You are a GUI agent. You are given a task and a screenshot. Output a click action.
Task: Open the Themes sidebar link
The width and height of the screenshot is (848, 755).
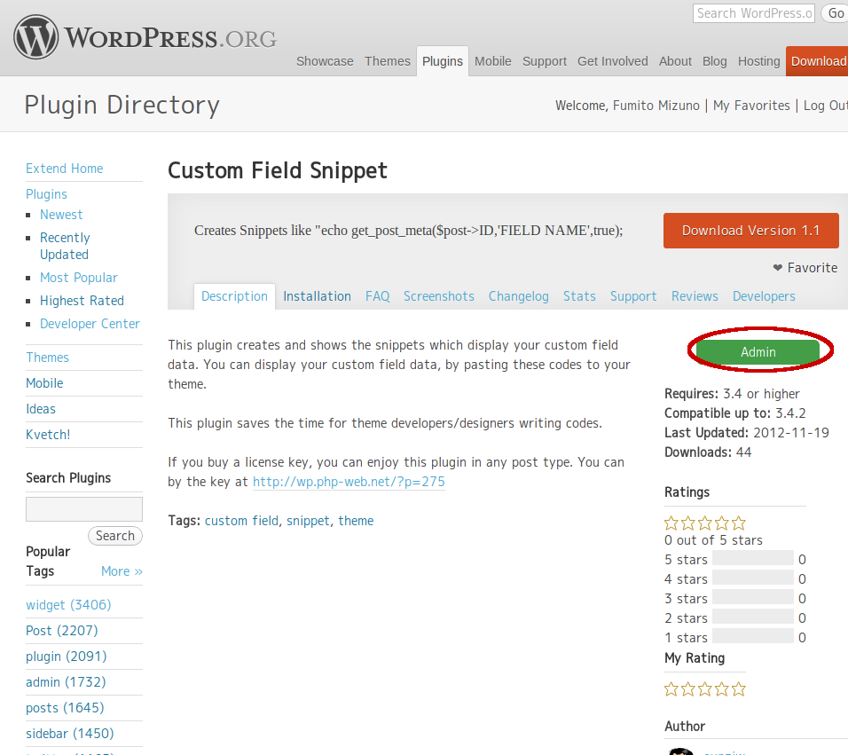(x=48, y=358)
